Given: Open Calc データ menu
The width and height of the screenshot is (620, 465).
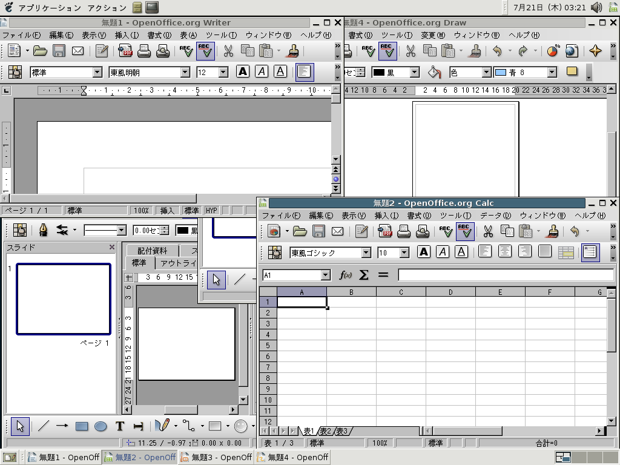Looking at the screenshot, I should coord(495,216).
